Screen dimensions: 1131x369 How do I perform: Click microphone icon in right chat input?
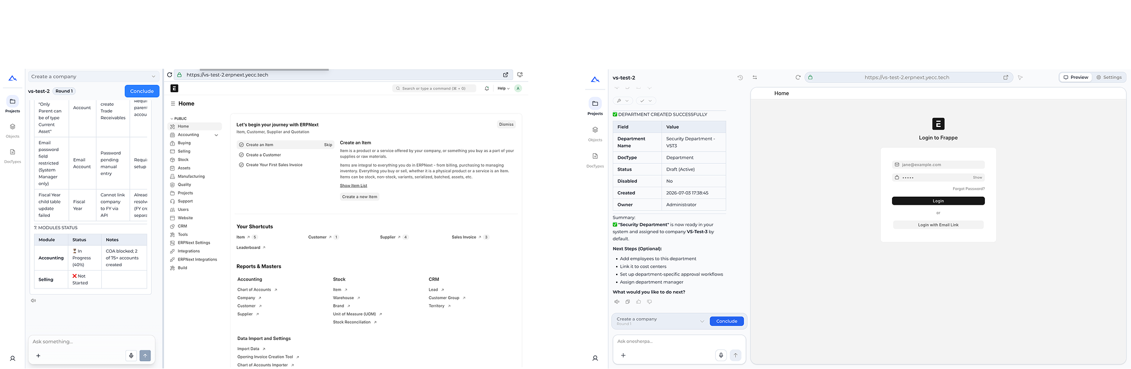pyautogui.click(x=721, y=355)
